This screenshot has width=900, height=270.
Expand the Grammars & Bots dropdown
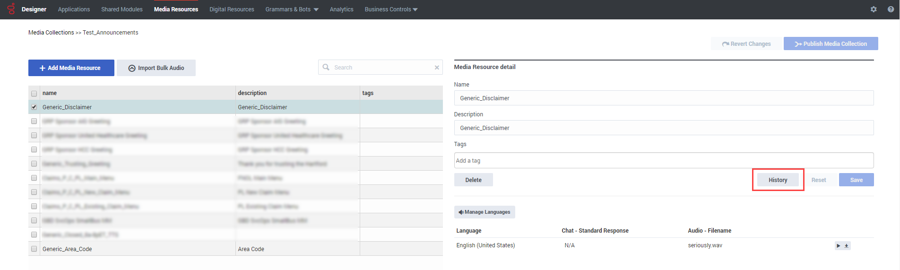click(292, 9)
